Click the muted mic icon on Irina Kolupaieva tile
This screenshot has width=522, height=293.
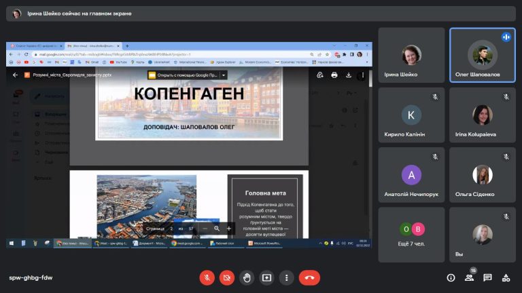coord(506,97)
